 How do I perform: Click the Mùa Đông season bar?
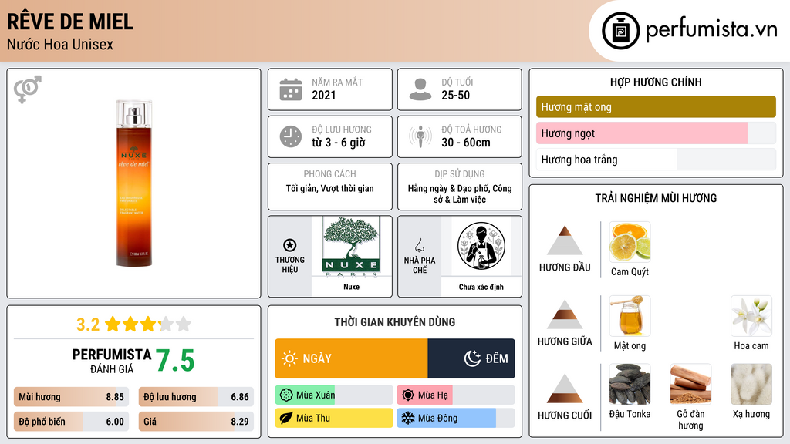(456, 419)
